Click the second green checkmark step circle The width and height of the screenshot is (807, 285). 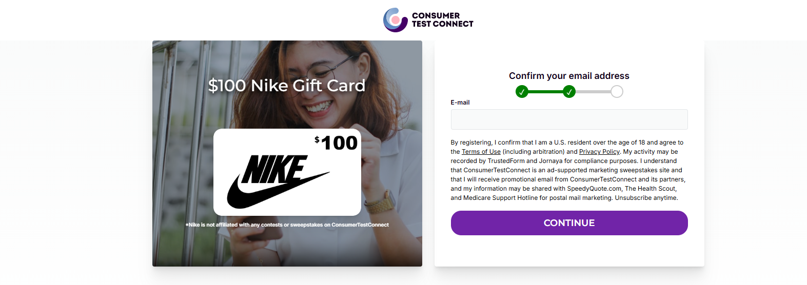click(569, 92)
